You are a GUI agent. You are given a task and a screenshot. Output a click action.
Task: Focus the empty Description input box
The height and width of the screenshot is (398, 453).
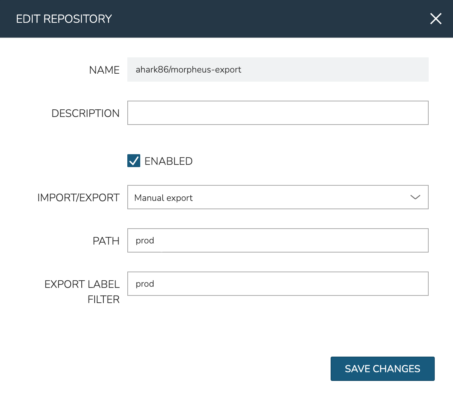(277, 113)
